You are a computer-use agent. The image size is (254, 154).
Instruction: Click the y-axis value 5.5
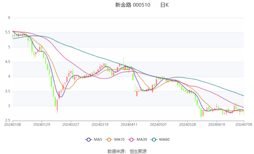coord(8,32)
